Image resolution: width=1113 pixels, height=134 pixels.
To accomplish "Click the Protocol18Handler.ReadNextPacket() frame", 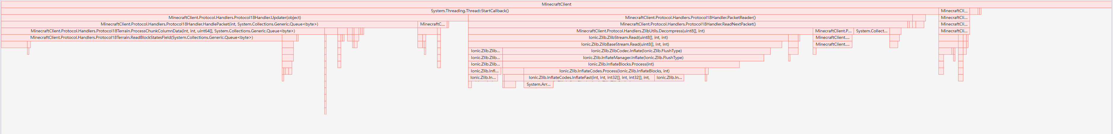I will (688, 24).
